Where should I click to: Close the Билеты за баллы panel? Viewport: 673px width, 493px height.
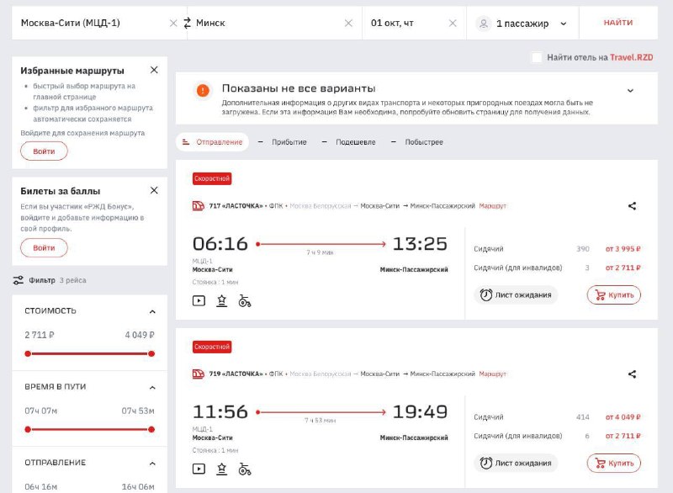(x=154, y=190)
